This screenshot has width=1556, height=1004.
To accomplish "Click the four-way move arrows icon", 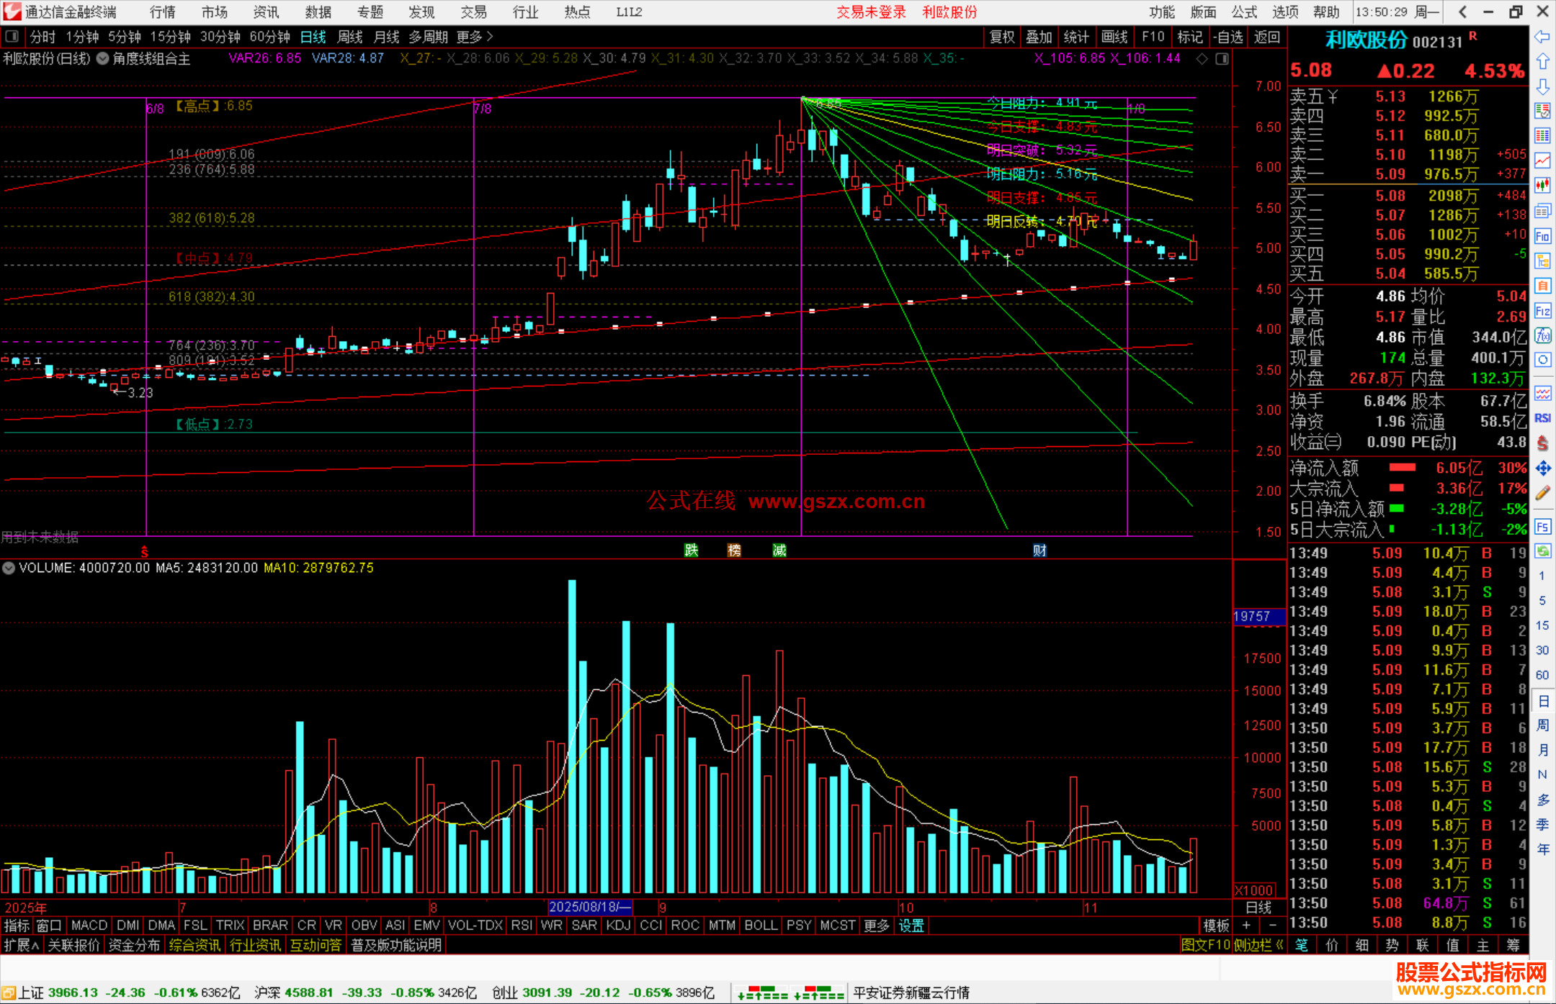I will click(x=1542, y=469).
